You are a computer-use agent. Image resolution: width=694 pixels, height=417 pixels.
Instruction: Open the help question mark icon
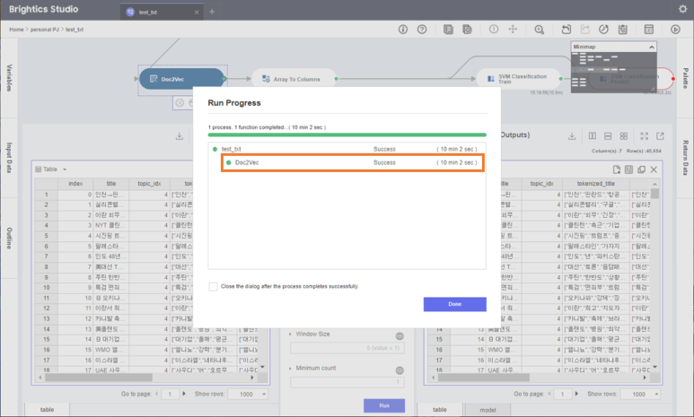coord(422,30)
